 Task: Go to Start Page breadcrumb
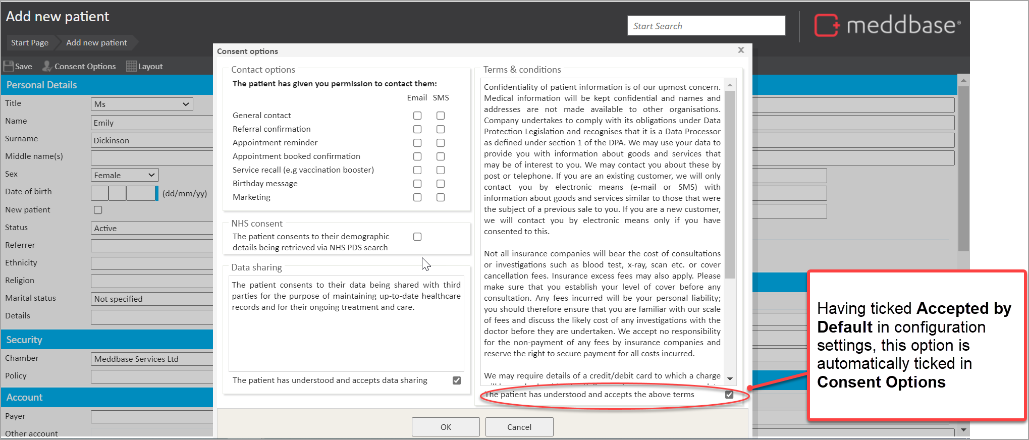coord(30,43)
